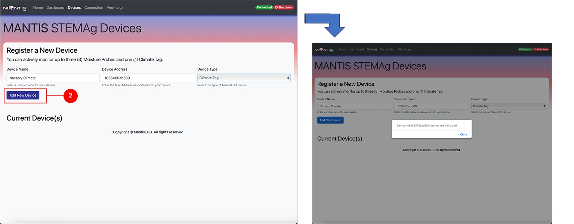Open the Home page from left screenshot navbar
Viewport: 574px width, 224px height.
point(38,7)
